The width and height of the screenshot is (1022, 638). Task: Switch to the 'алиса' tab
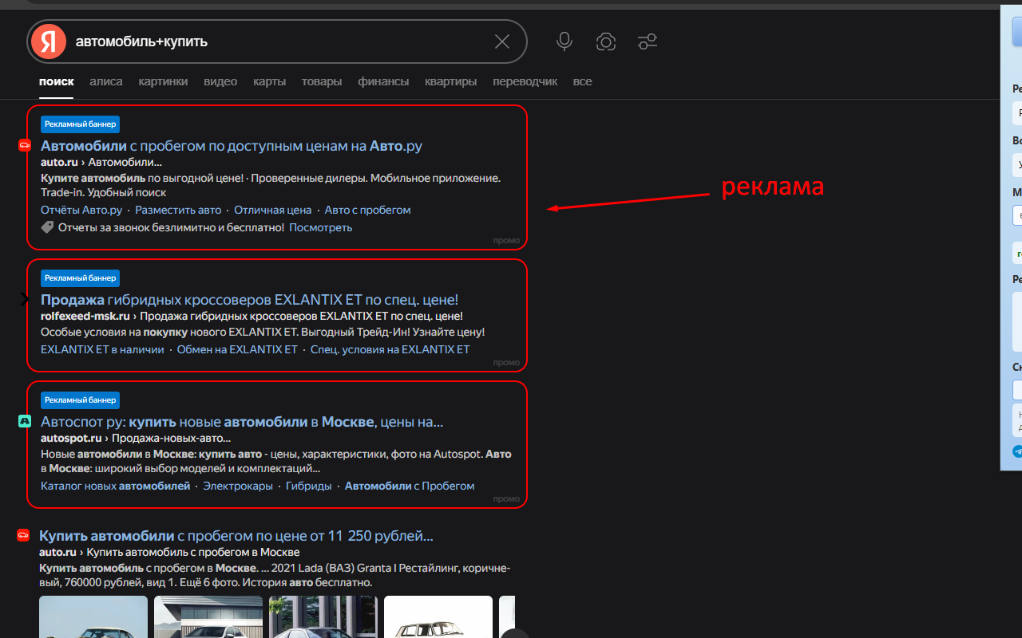click(106, 81)
